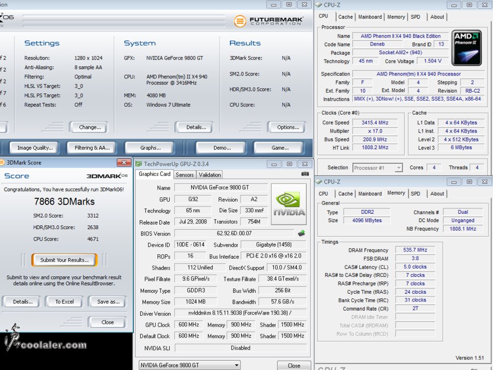Click the Multiplier value x 17.0

(x=375, y=131)
